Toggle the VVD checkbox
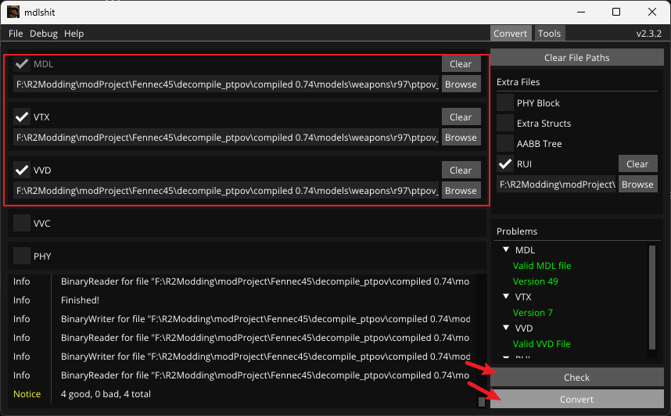671x416 pixels. point(22,170)
